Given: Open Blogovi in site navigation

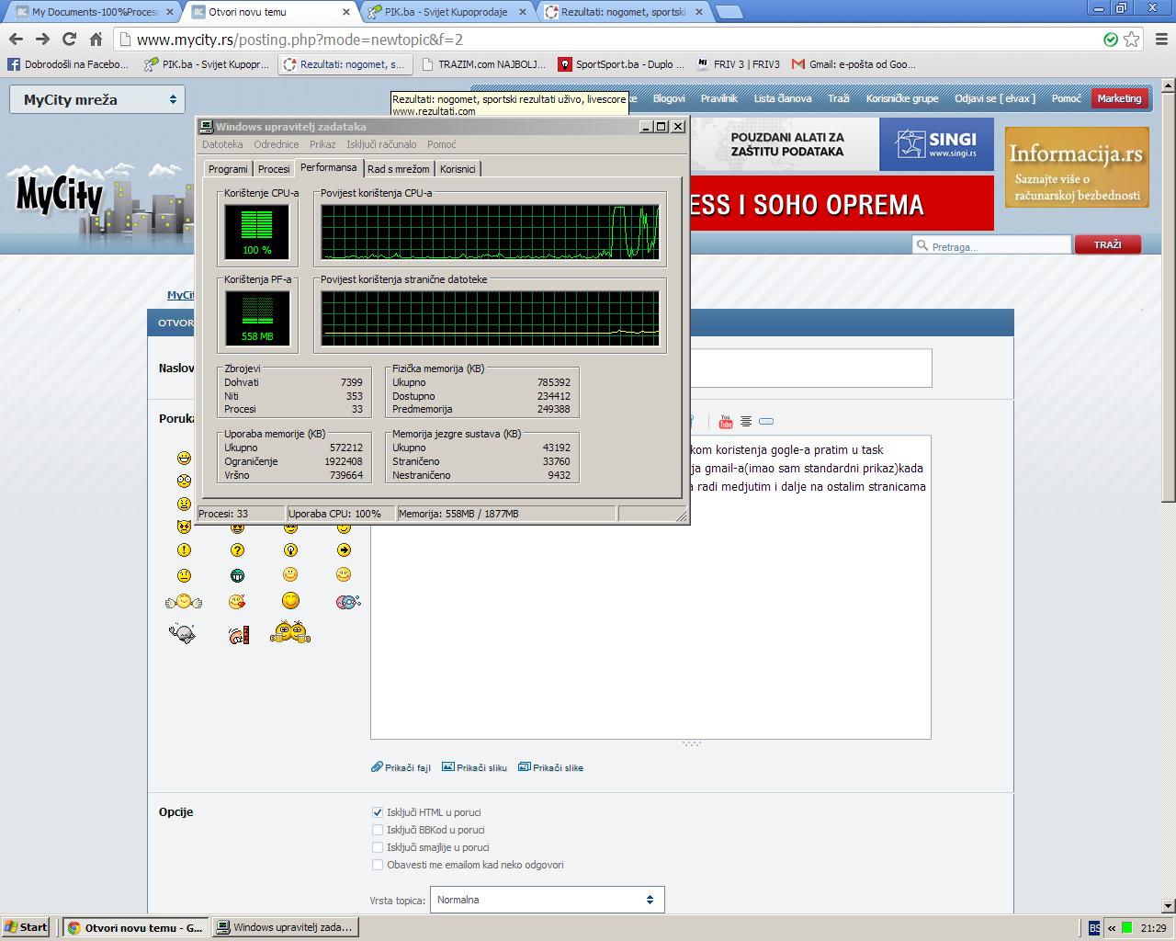Looking at the screenshot, I should pos(669,98).
